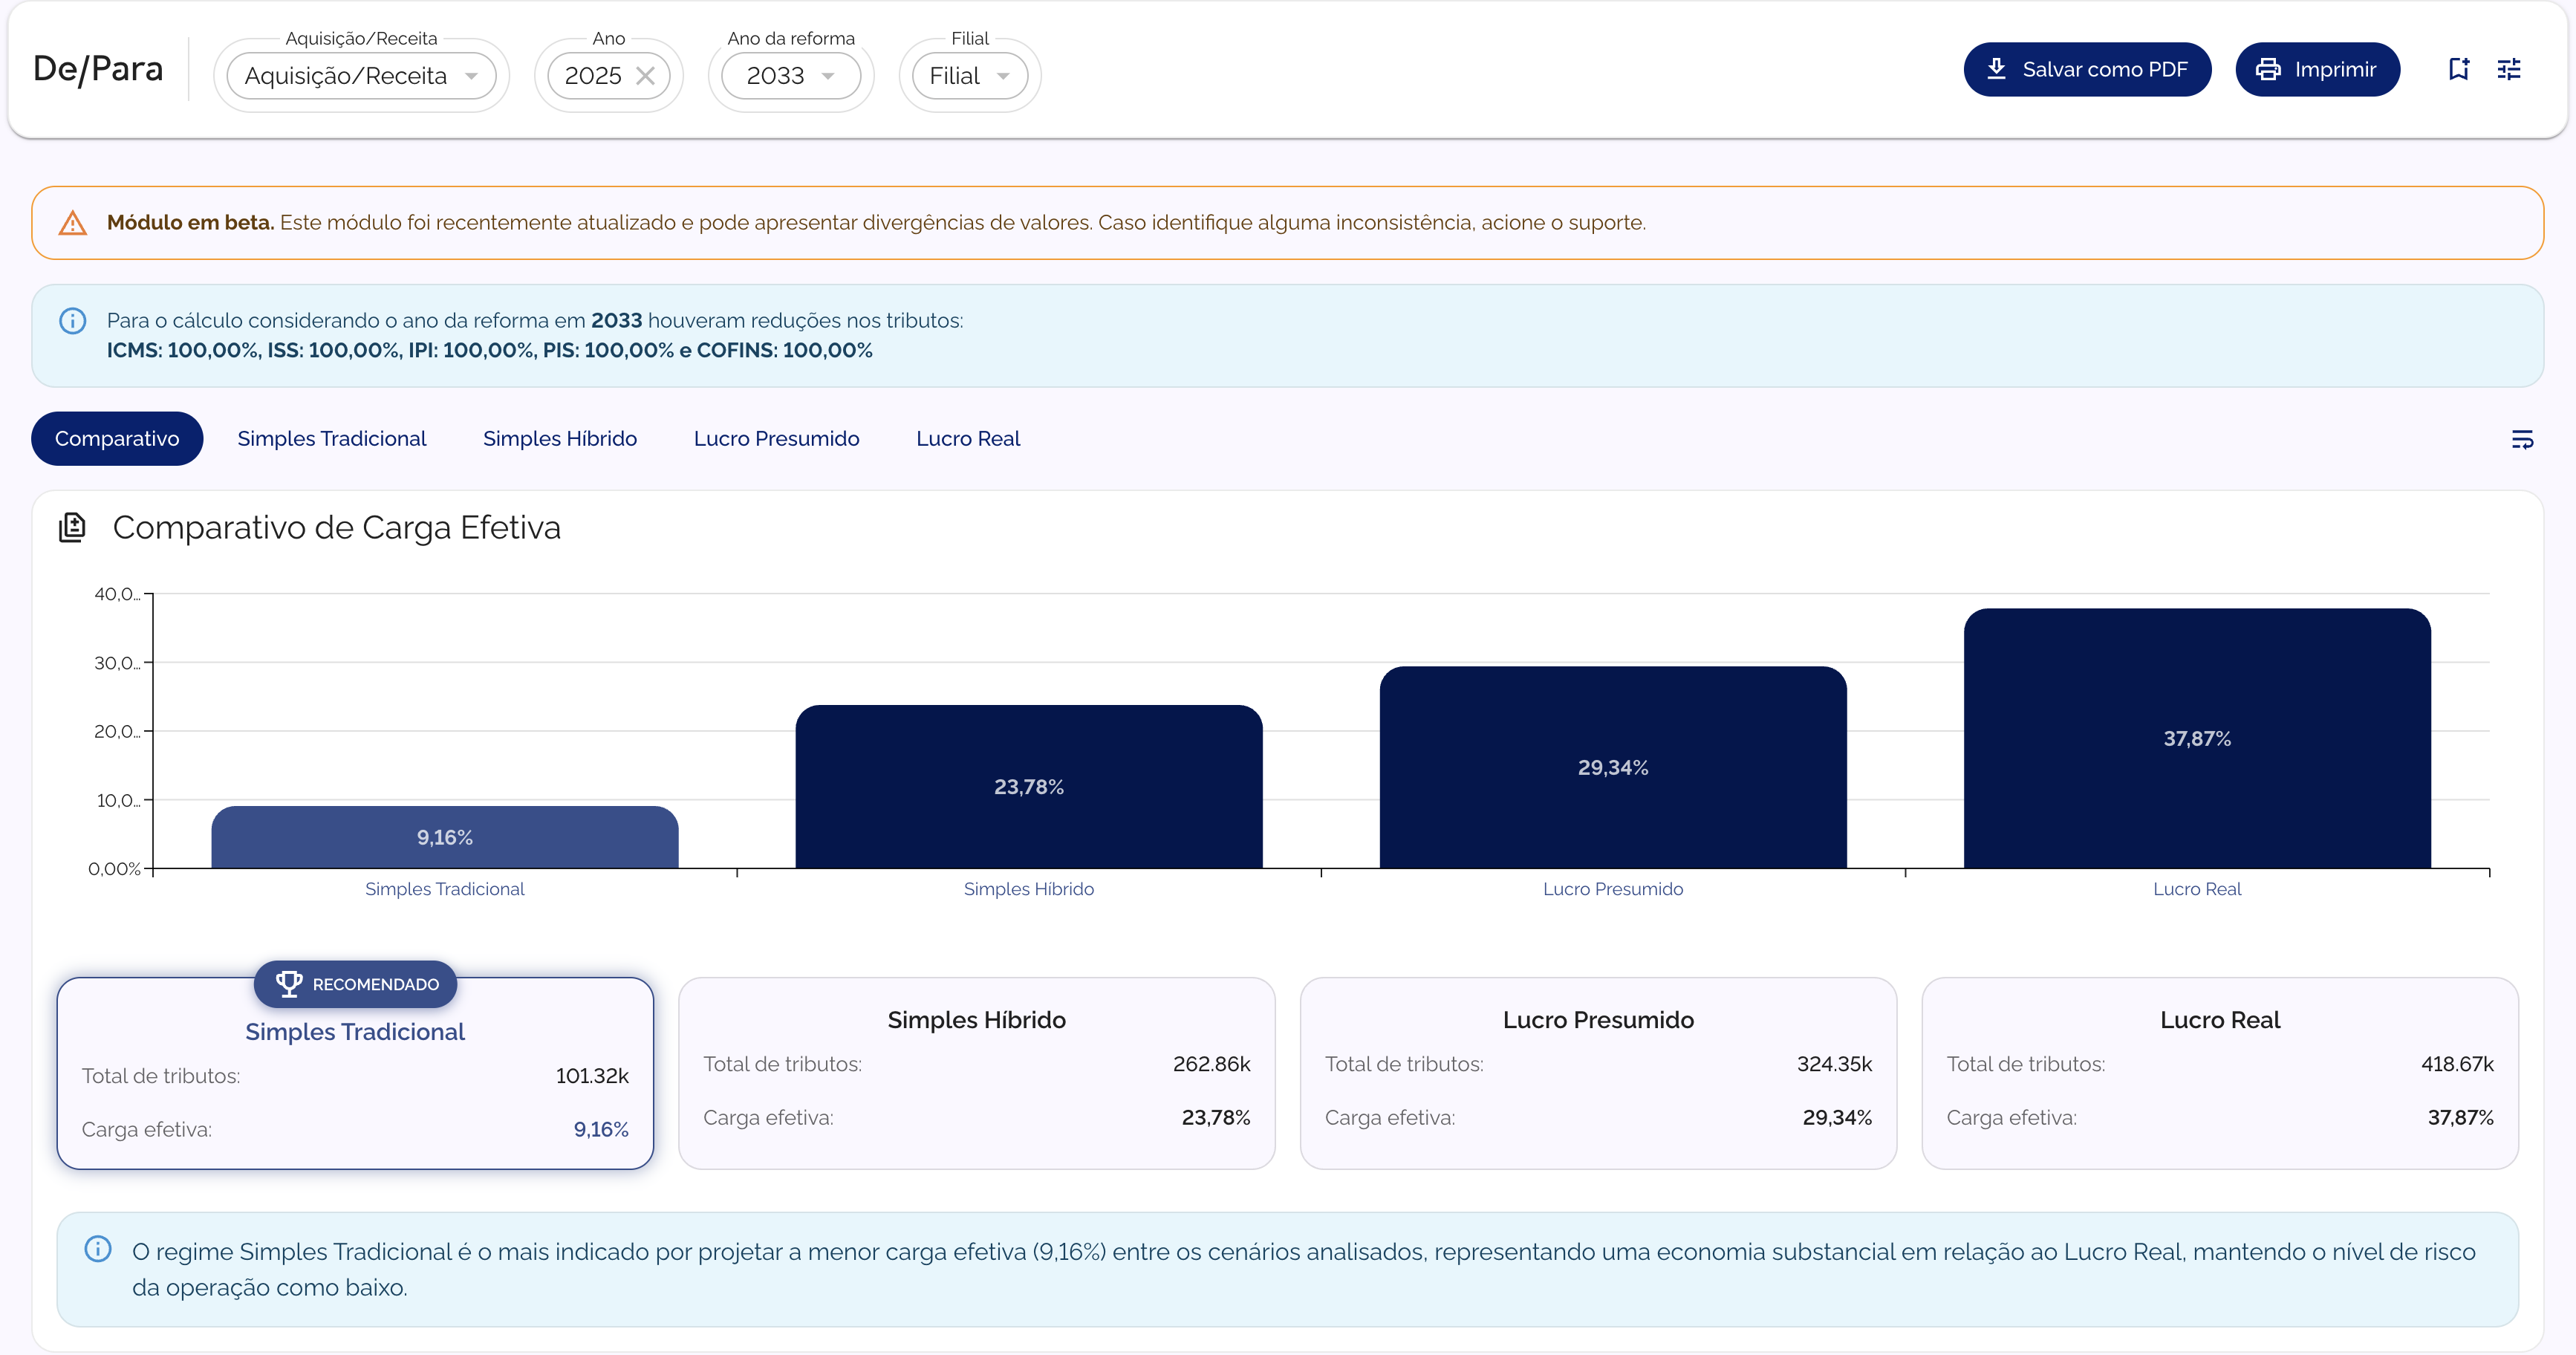Click the 9,16% Simples Tradicional bar
This screenshot has height=1355, width=2576.
(445, 837)
